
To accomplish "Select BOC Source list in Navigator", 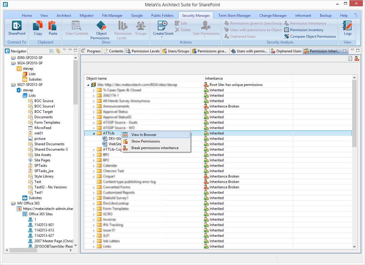I will coord(44,101).
